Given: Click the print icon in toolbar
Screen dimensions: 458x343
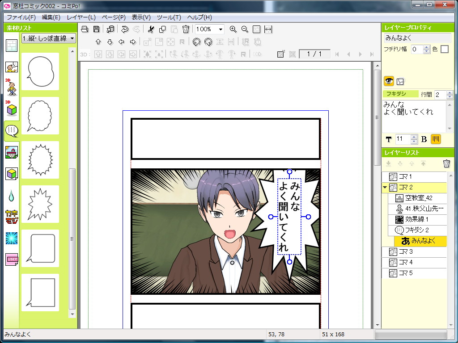Looking at the screenshot, I should [85, 29].
